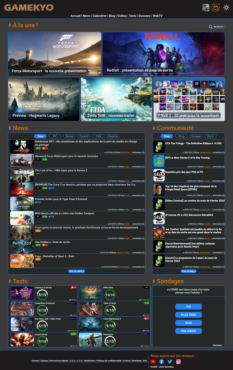Expand Plus de blog
Viewport: 233px width, 370px height.
pos(189,271)
